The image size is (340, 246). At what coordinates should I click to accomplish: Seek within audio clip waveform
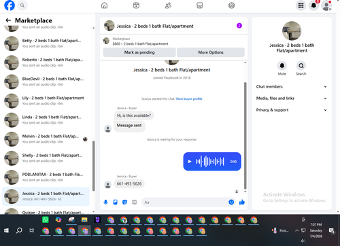coord(210,162)
